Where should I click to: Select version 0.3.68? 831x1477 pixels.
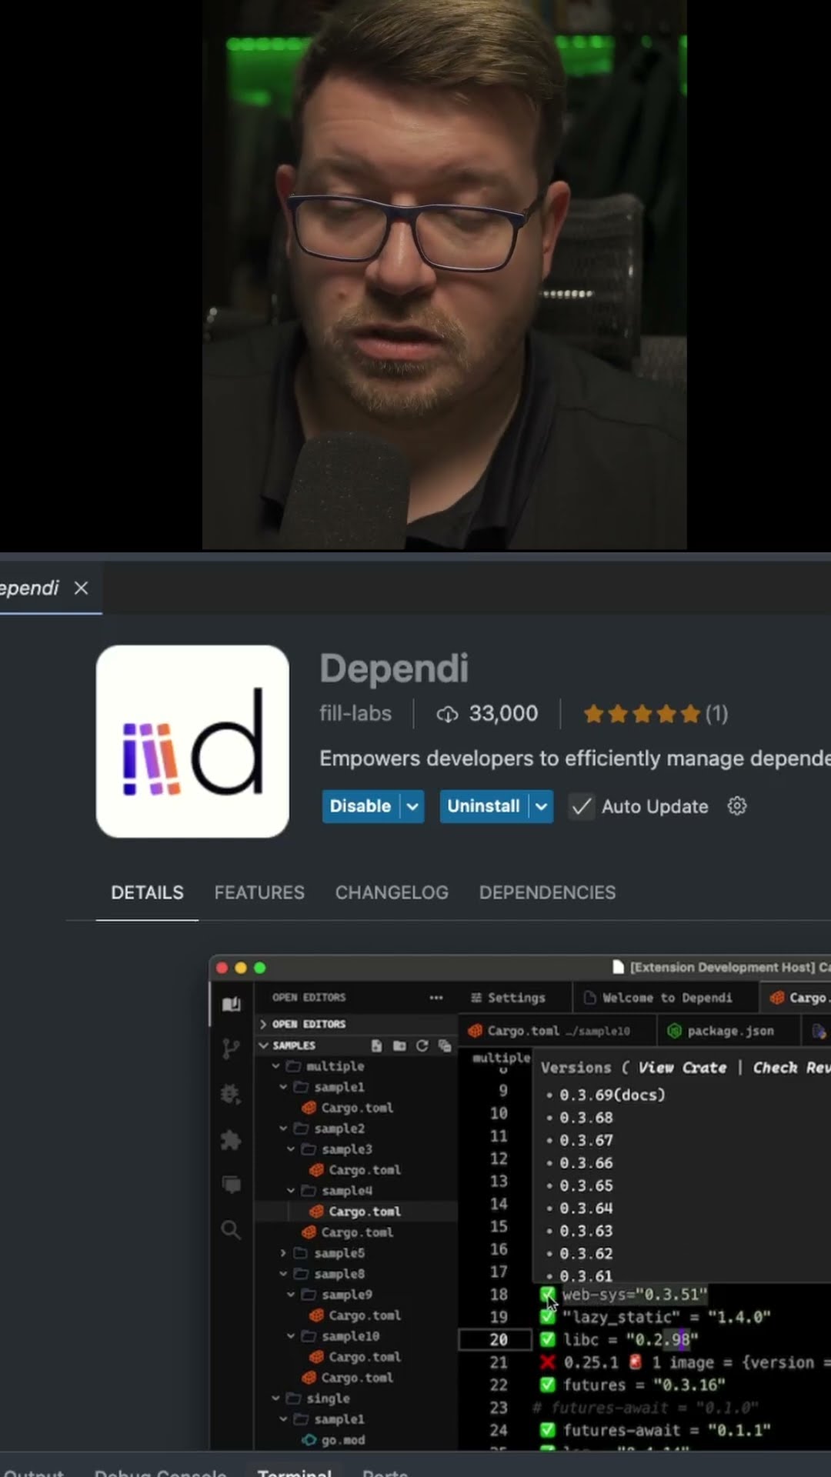pos(586,1118)
